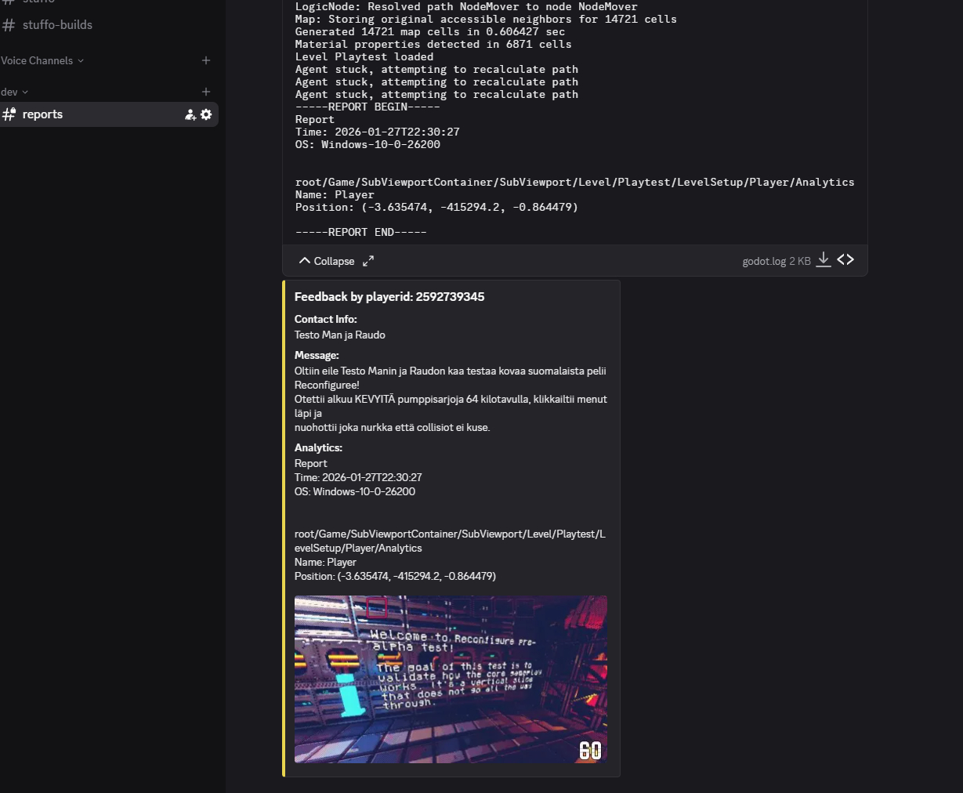The image size is (963, 793).
Task: Click the private hash icon of reports
Action: coord(9,114)
